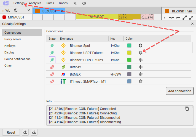Click the export settings upload icon

(x=25, y=132)
